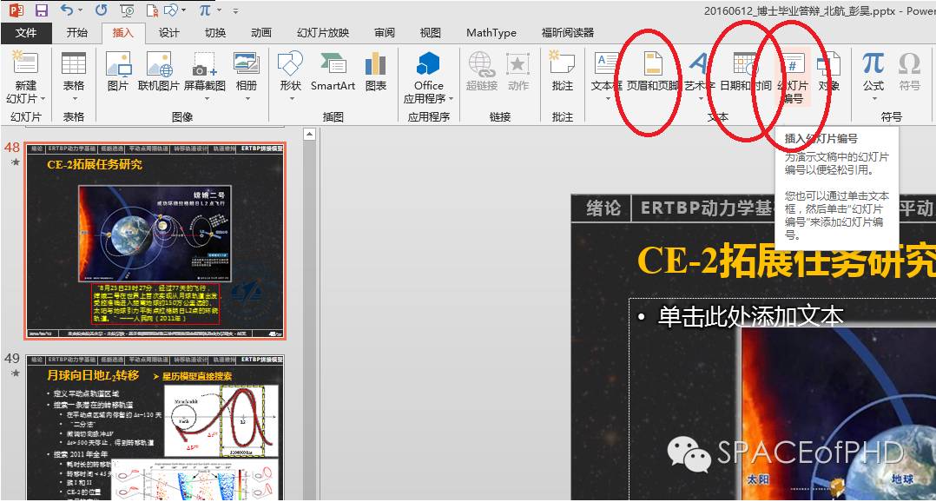Select slide 49 thumbnail 月球向日地L2转移

[x=155, y=427]
